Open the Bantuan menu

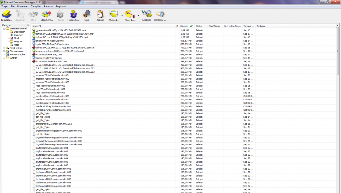coord(49,7)
